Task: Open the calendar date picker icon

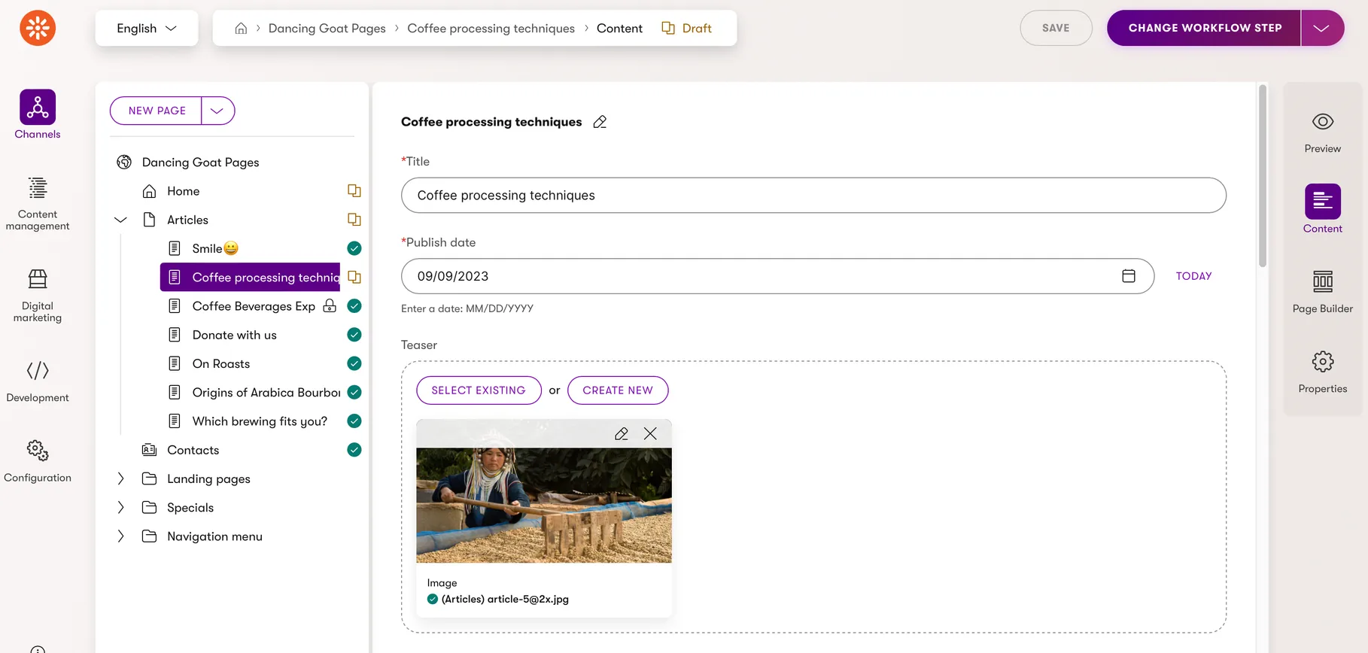Action: point(1129,276)
